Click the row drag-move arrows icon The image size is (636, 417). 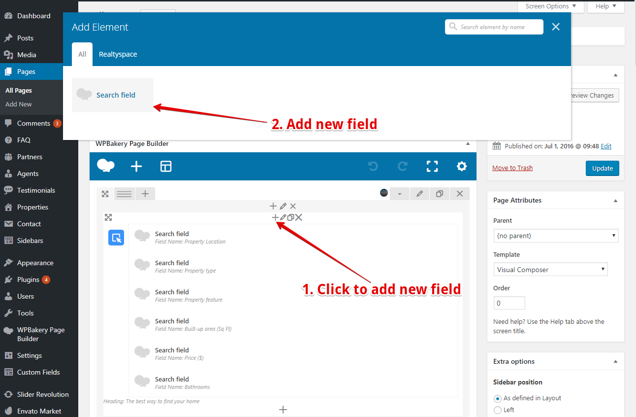click(x=105, y=194)
